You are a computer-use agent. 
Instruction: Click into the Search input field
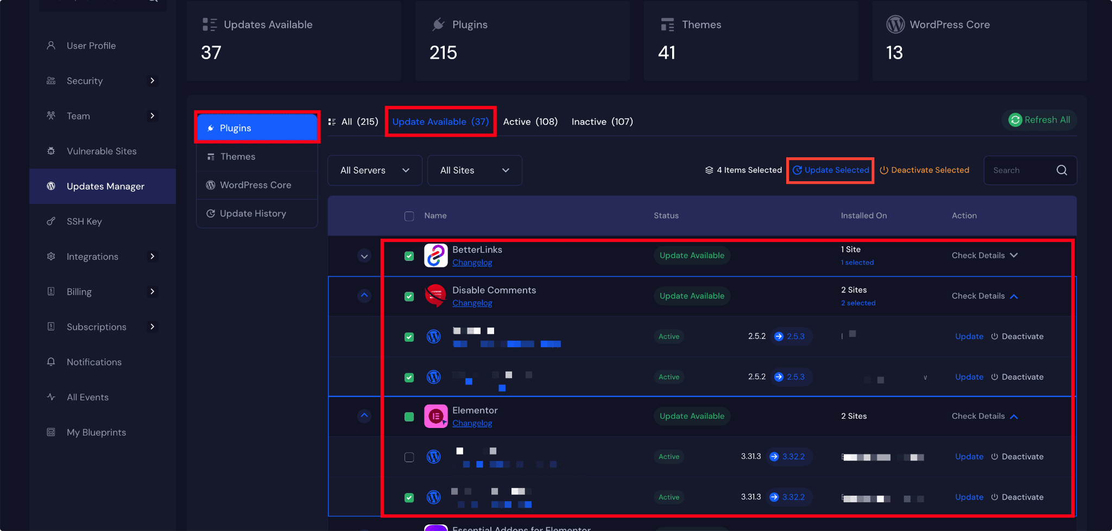(1020, 170)
